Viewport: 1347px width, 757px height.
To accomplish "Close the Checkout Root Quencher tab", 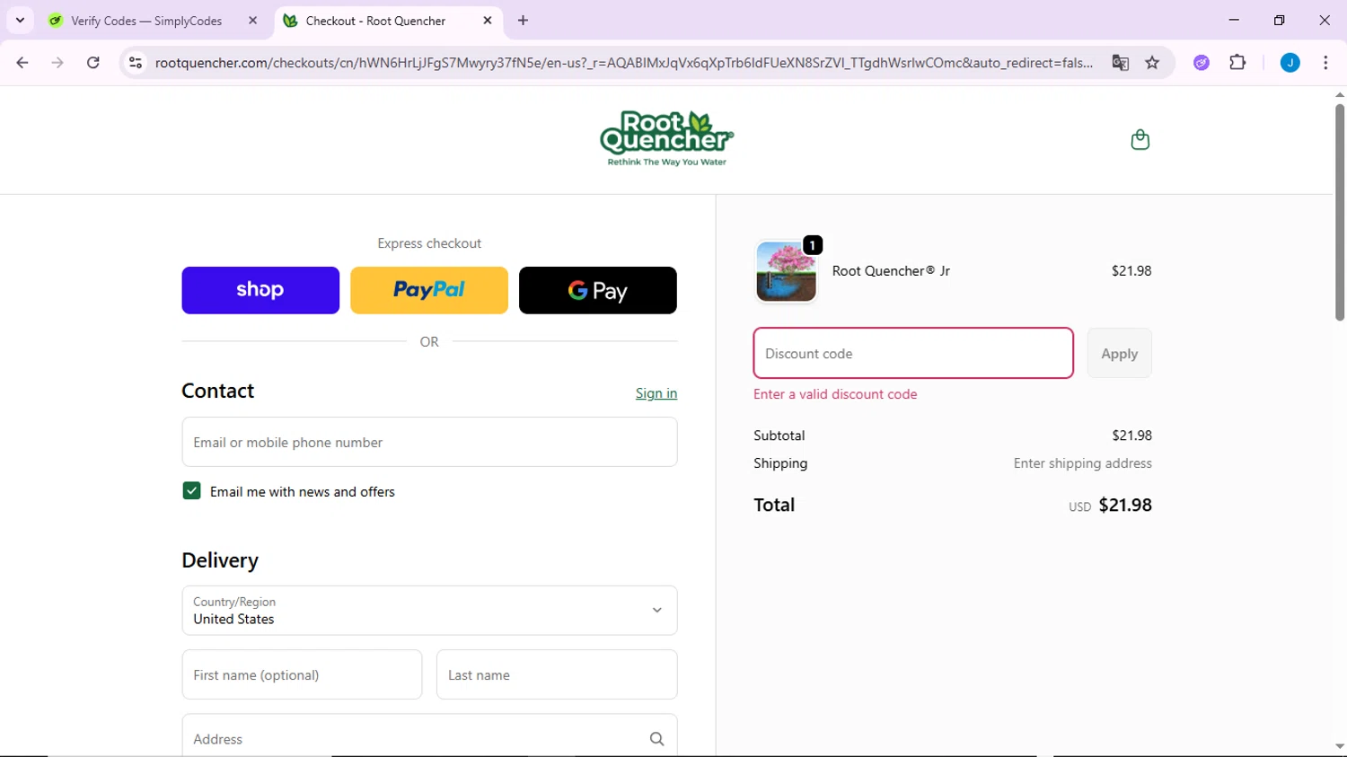I will (488, 21).
